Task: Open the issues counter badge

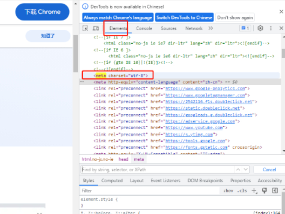Action: point(245,28)
